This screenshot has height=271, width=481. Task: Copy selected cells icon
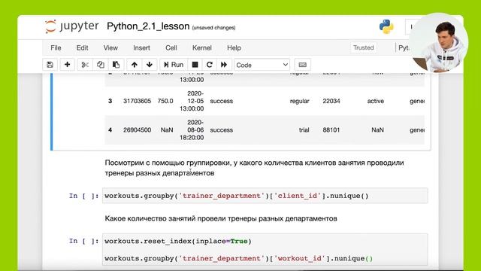point(101,65)
